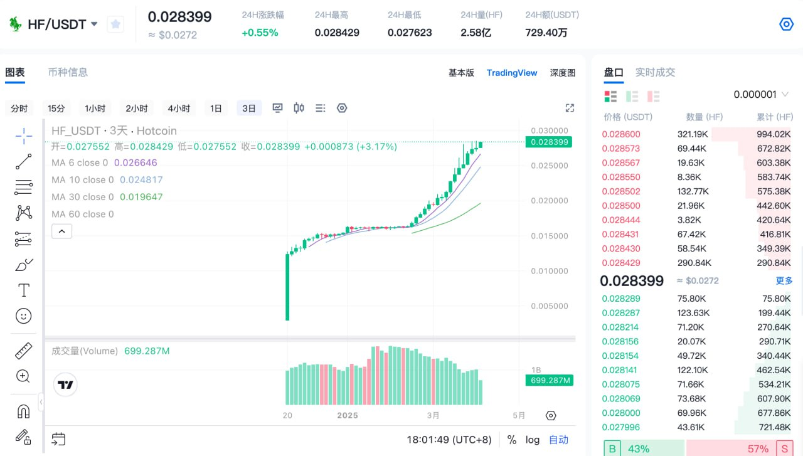This screenshot has height=456, width=803.
Task: Add HF/USDT to favorites star
Action: pyautogui.click(x=115, y=24)
